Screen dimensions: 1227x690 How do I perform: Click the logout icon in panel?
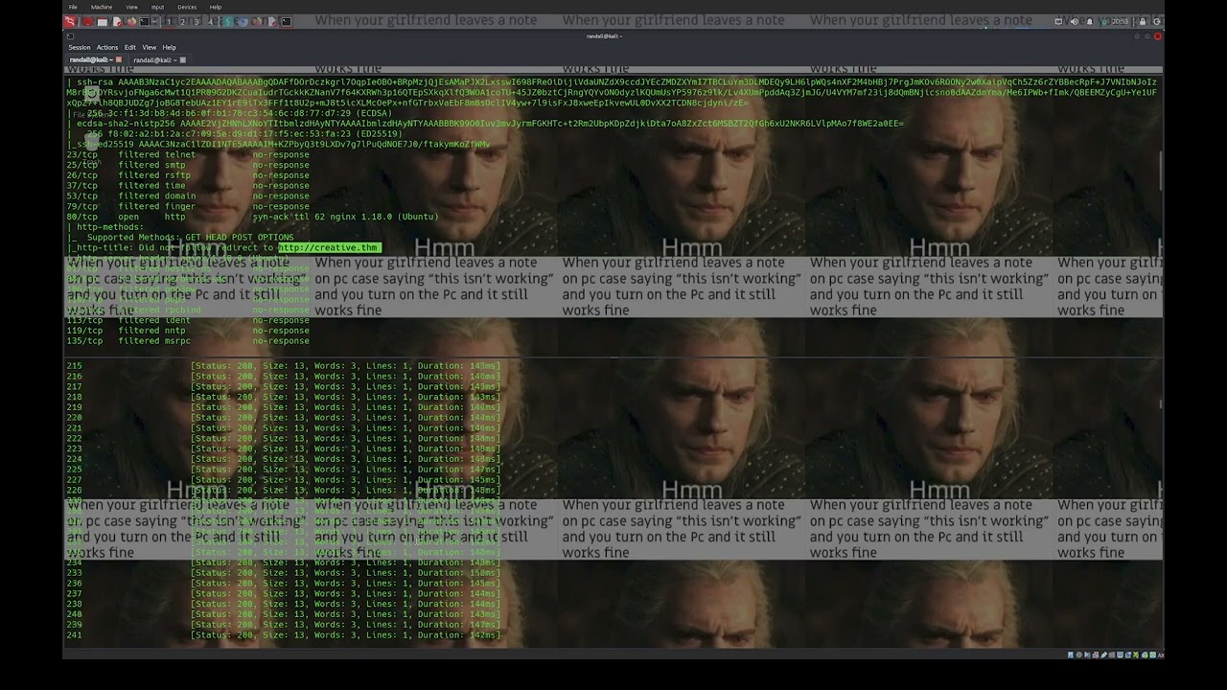[1157, 21]
